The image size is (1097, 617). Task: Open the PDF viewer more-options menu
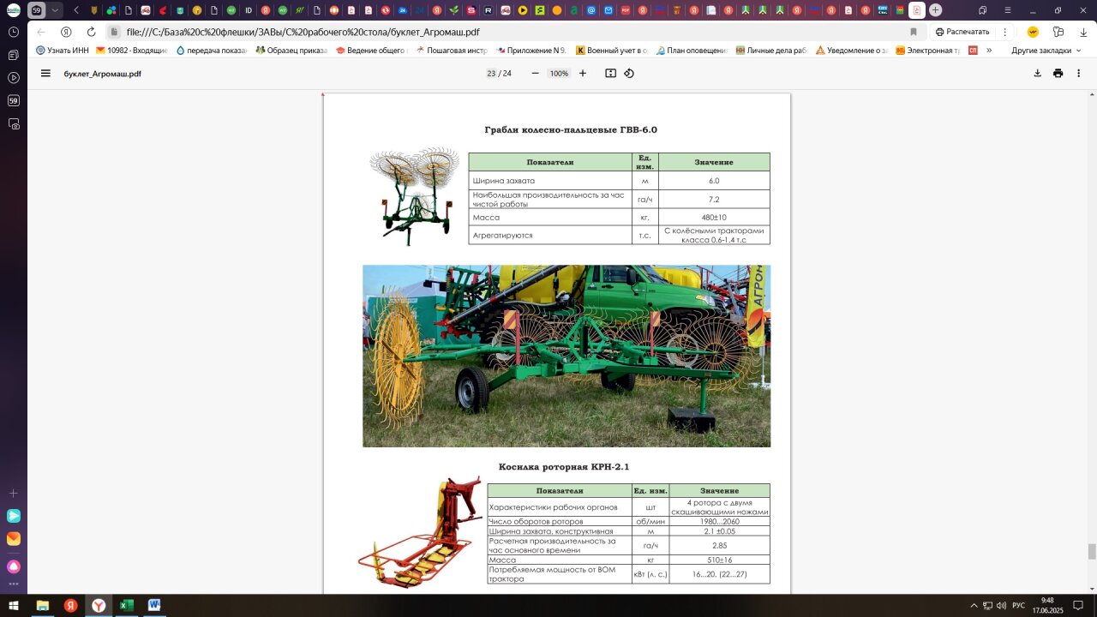pos(1079,74)
